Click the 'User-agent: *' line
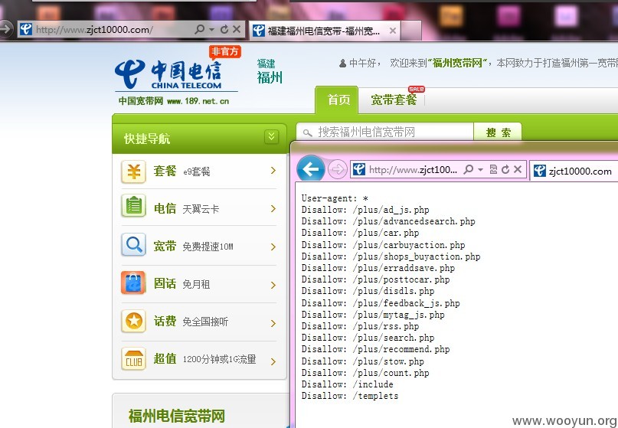This screenshot has height=428, width=618. coord(335,198)
